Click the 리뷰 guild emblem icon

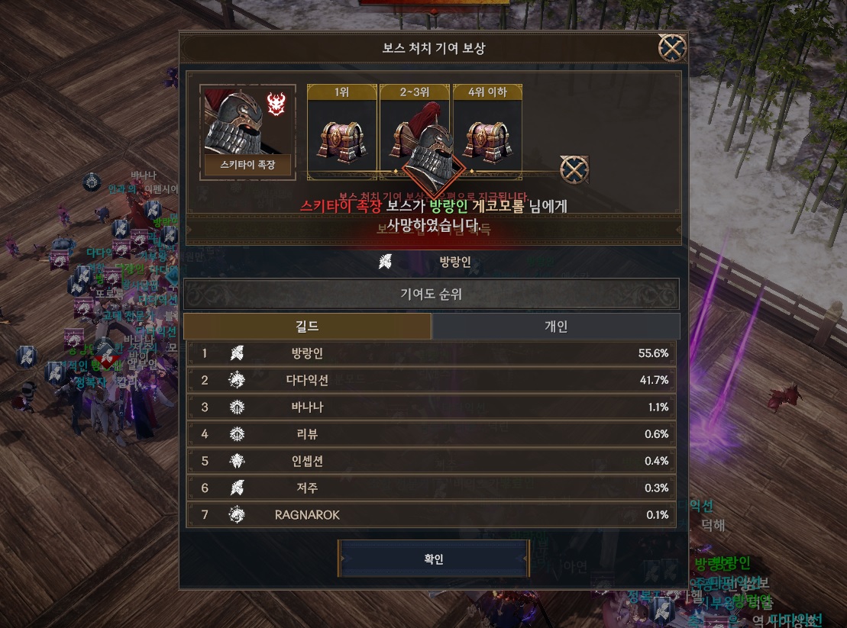pyautogui.click(x=237, y=433)
